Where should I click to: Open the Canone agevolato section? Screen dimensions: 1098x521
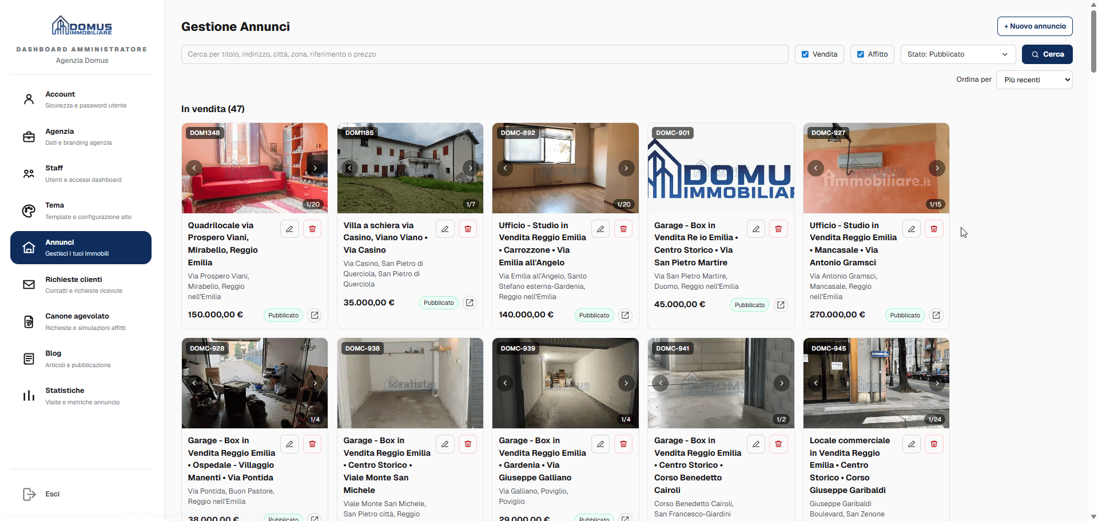(x=81, y=321)
